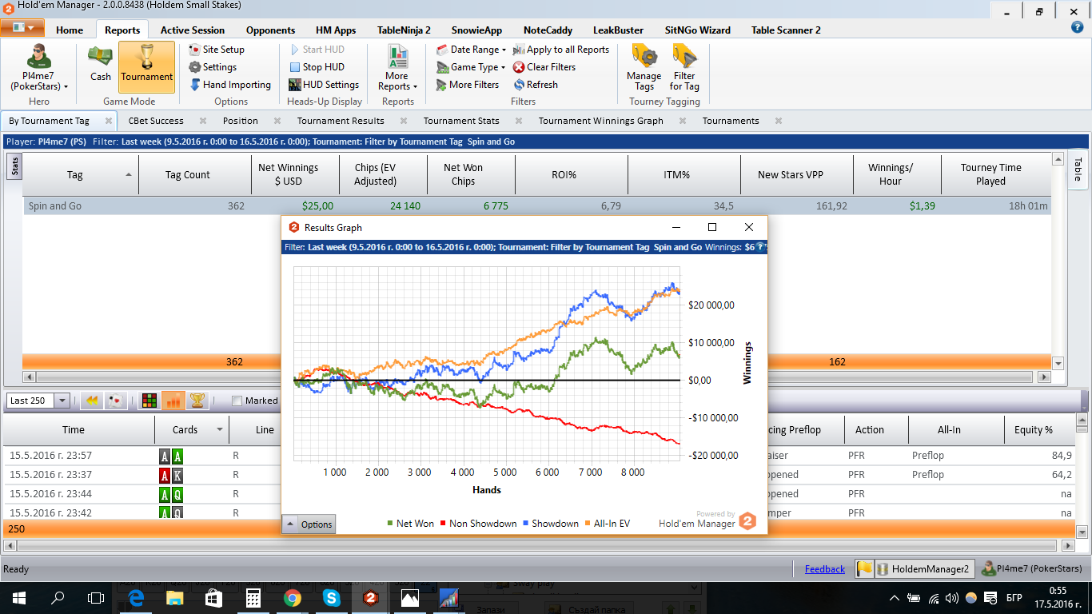Image resolution: width=1092 pixels, height=614 pixels.
Task: Expand the Stats side panel
Action: pyautogui.click(x=14, y=165)
